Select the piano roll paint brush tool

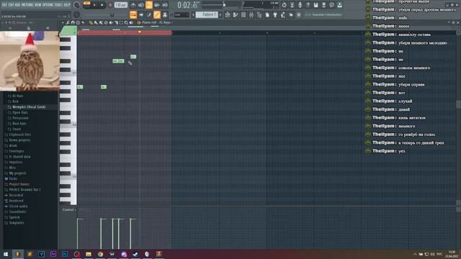click(96, 22)
